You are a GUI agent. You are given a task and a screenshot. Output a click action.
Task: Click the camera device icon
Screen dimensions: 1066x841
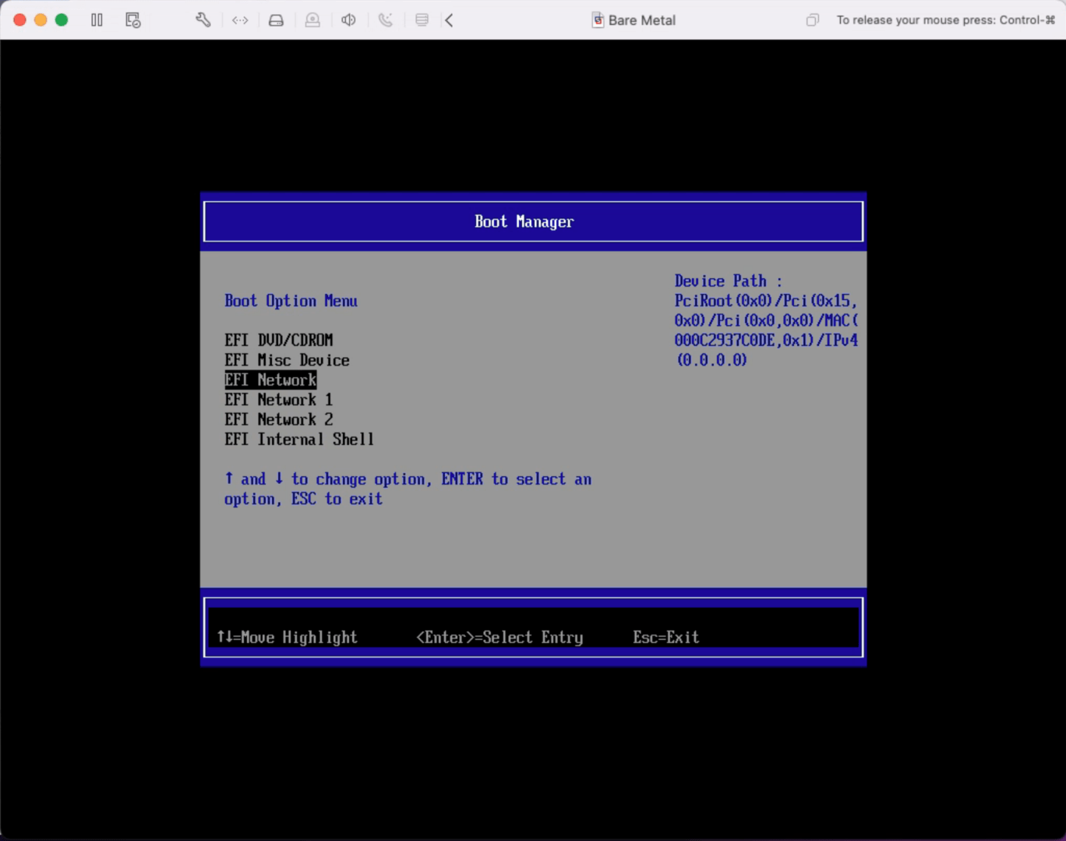pyautogui.click(x=312, y=20)
